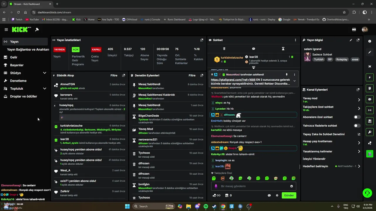Click the broadcast signal icon in the right sidebar

(370, 110)
